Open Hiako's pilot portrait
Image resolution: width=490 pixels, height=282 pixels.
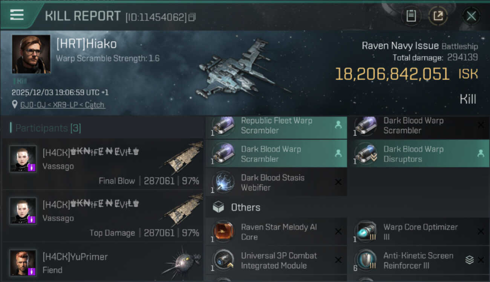tap(31, 54)
